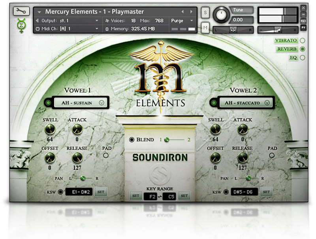Viewport: 316px width, 239px height.
Task: Go to previous instrument preset arrow
Action: point(182,12)
